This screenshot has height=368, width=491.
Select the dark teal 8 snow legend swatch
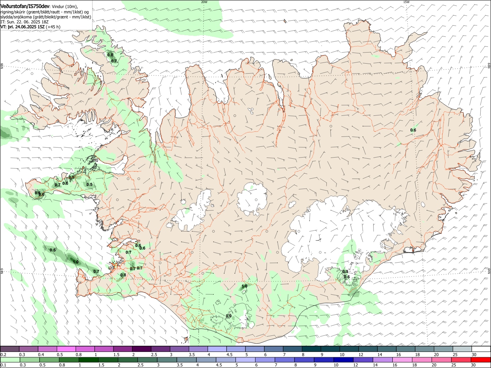tap(311, 349)
